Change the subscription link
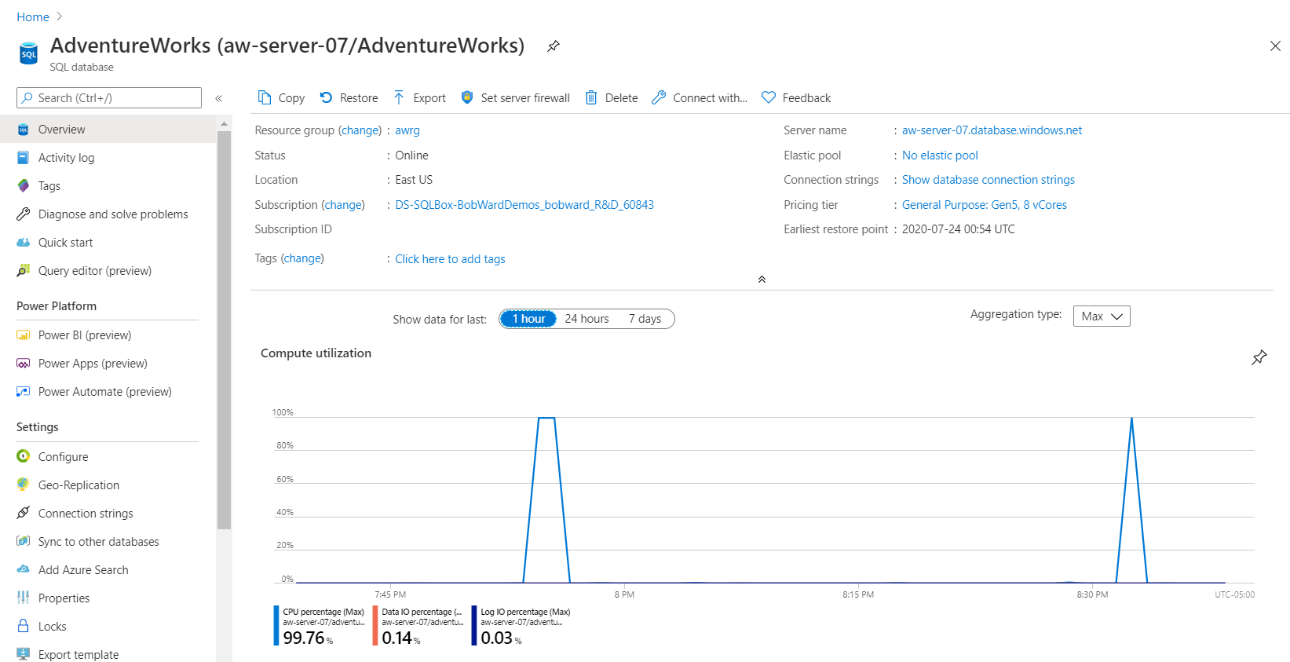Screen dimensions: 1290x662 [343, 205]
